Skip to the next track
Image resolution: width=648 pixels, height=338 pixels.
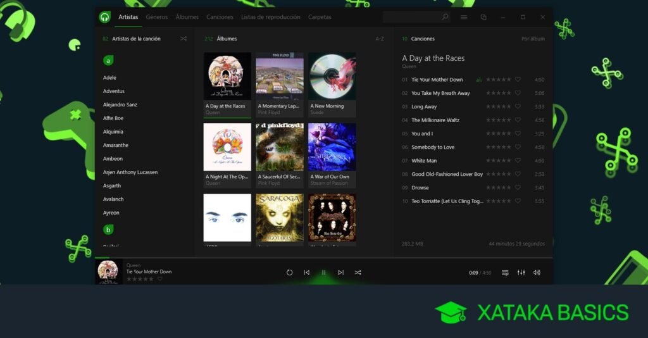[340, 272]
